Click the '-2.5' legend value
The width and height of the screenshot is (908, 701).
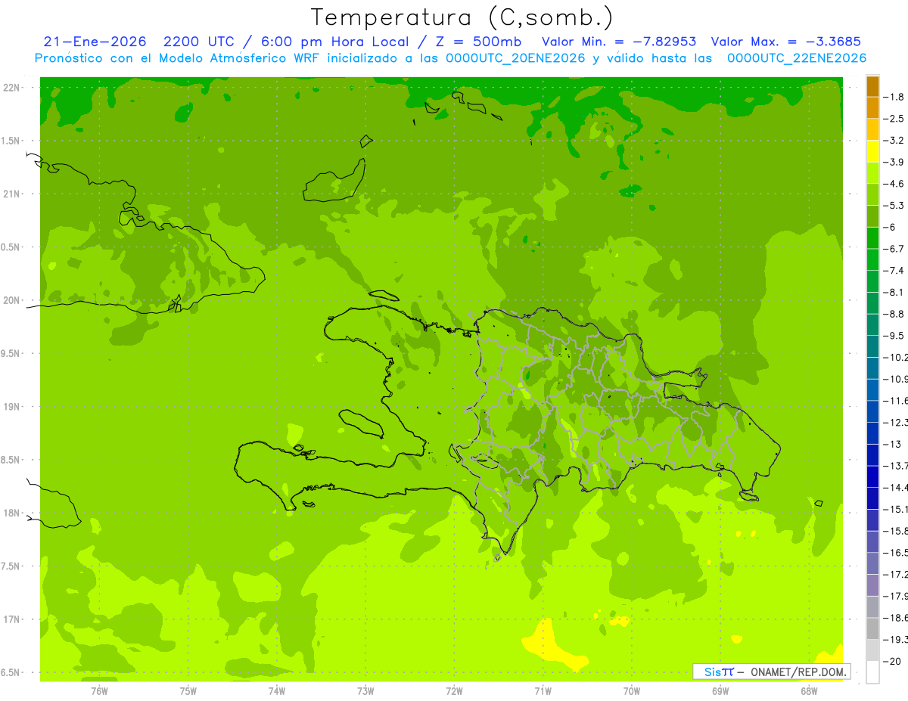coord(894,119)
